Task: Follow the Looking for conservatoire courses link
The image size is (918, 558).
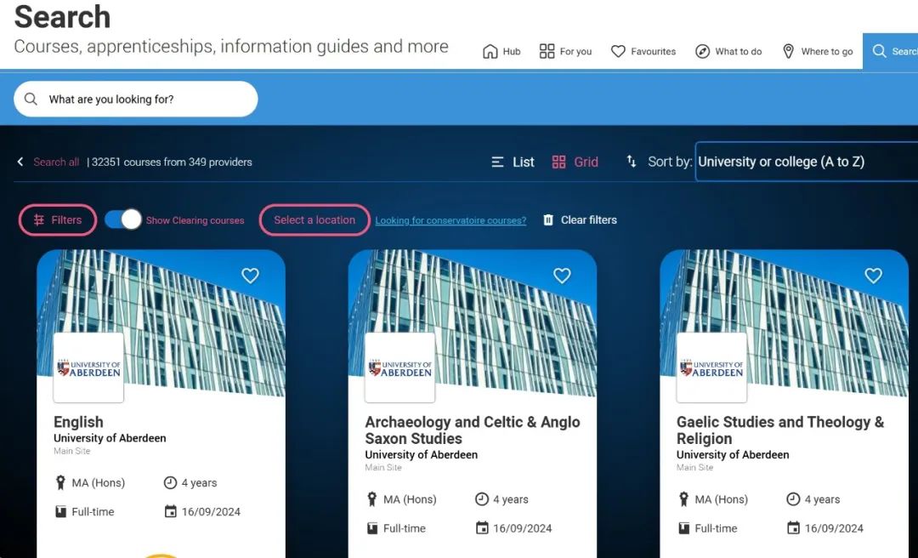Action: click(x=450, y=220)
